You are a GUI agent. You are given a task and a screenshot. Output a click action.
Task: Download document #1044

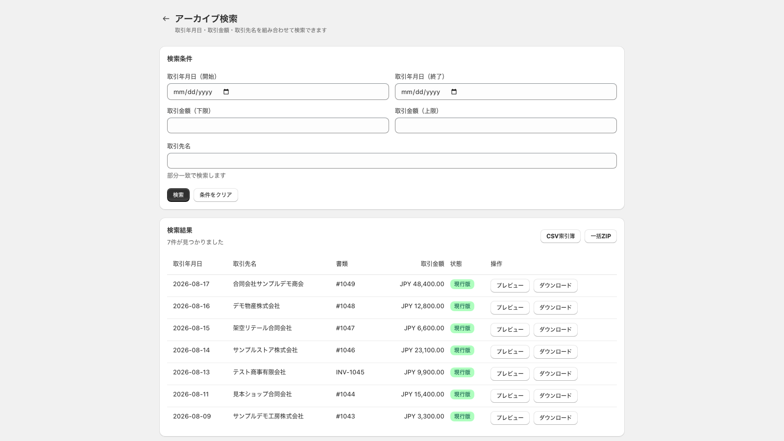click(556, 396)
